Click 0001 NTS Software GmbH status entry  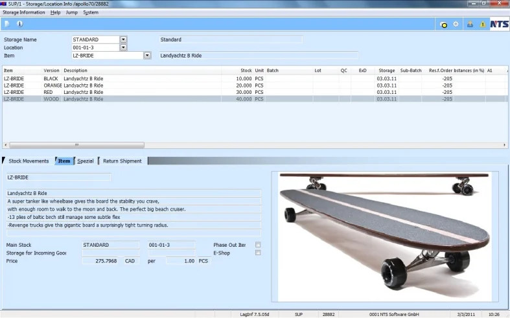(394, 314)
